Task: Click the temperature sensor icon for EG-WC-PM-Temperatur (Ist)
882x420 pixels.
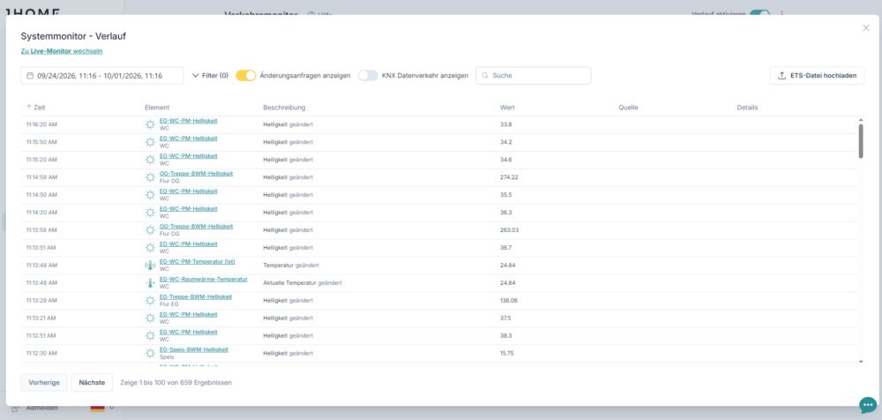Action: [x=150, y=266]
